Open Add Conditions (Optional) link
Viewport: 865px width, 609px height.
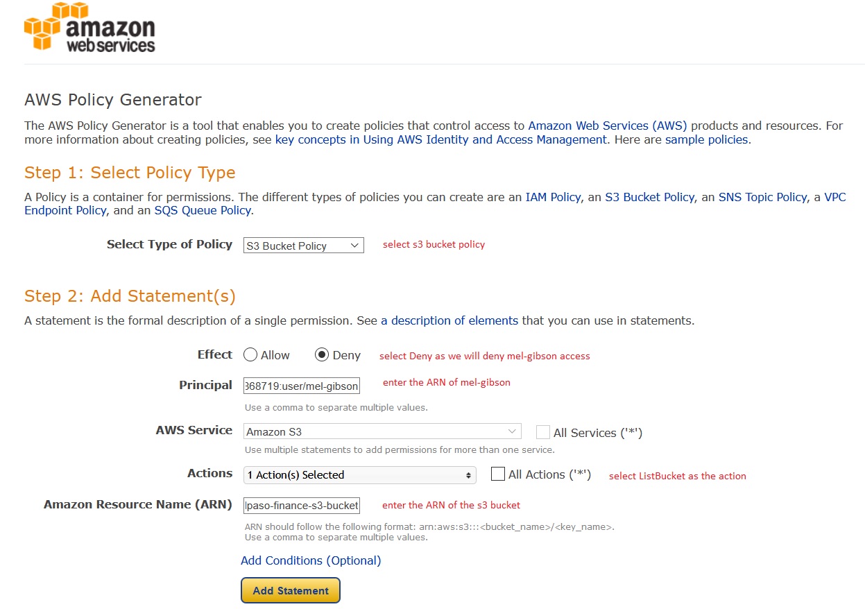tap(311, 560)
